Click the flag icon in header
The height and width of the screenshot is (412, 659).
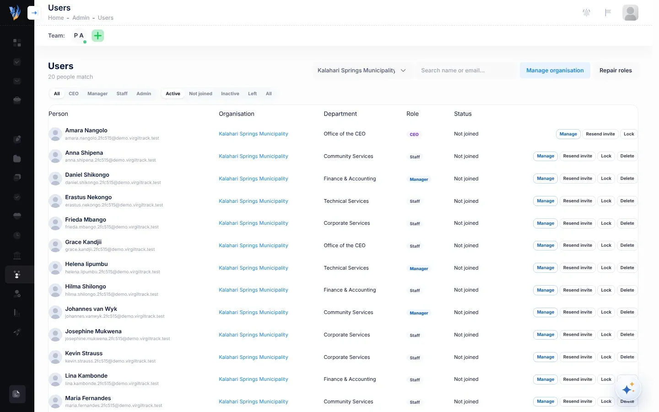point(608,12)
